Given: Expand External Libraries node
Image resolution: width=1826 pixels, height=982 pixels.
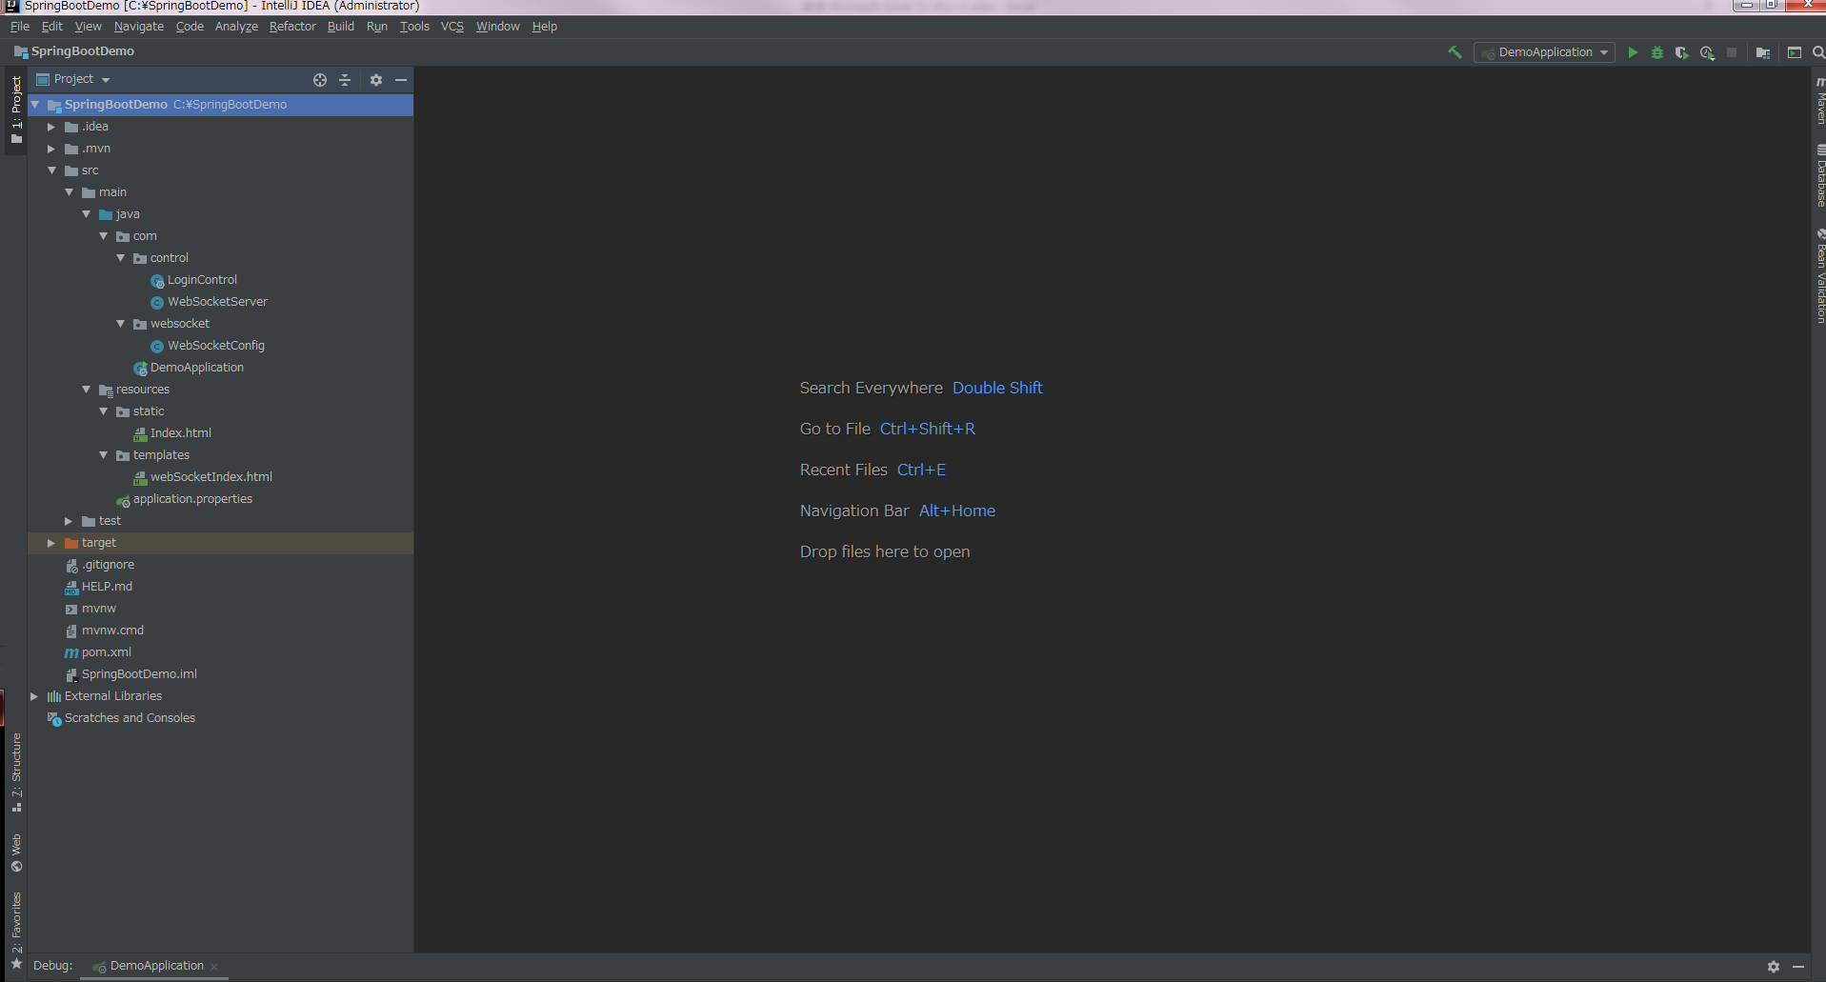Looking at the screenshot, I should tap(34, 696).
